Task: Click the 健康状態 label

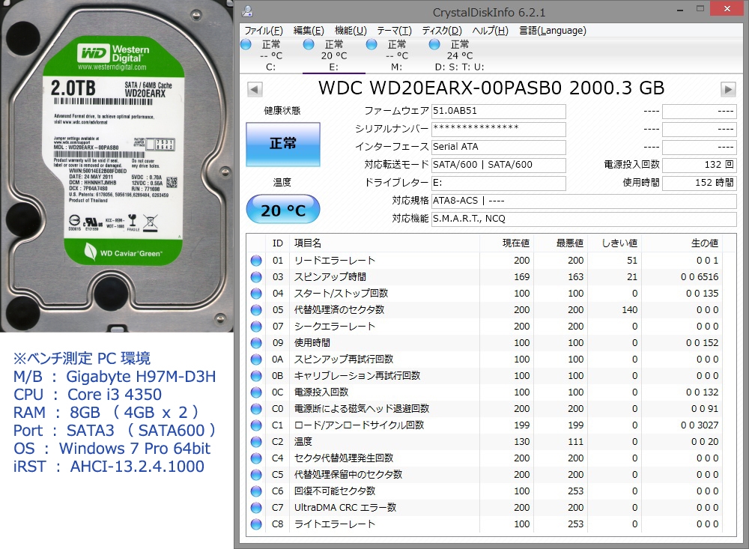Action: tap(282, 111)
